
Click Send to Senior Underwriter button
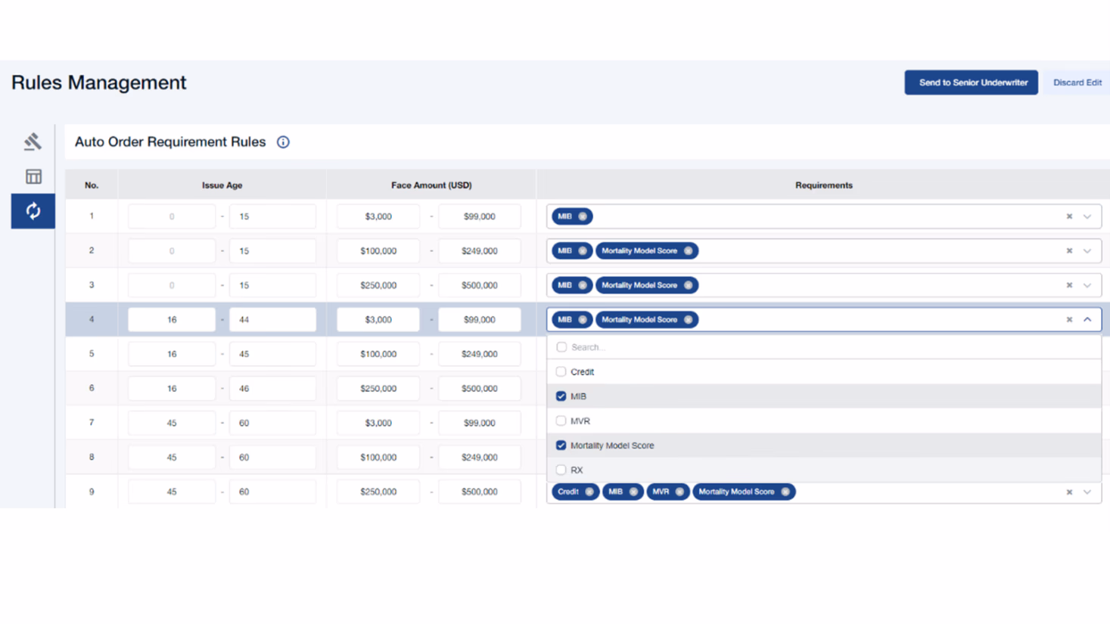coord(971,82)
